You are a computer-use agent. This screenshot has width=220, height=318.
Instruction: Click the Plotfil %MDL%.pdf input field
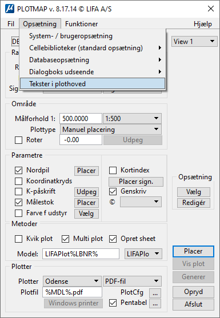(x=72, y=292)
